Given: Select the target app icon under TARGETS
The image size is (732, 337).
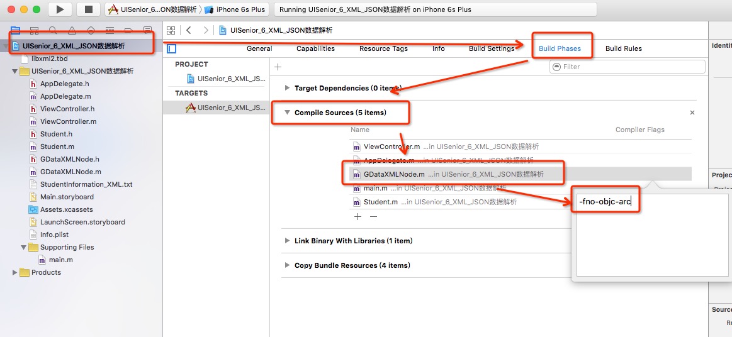Looking at the screenshot, I should click(x=191, y=108).
